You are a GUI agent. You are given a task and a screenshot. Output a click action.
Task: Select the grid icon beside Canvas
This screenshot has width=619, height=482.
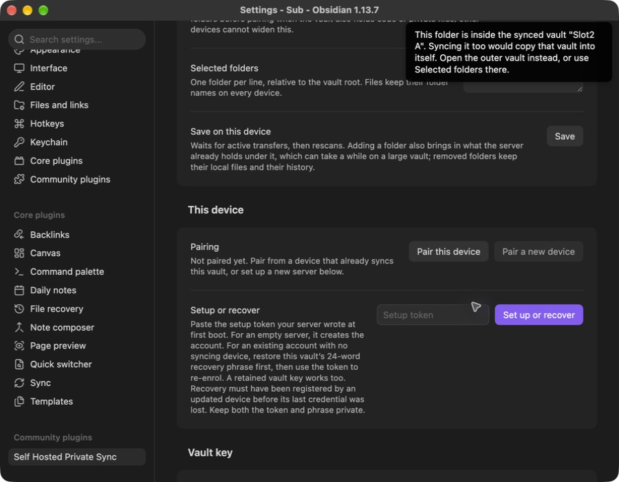[19, 253]
